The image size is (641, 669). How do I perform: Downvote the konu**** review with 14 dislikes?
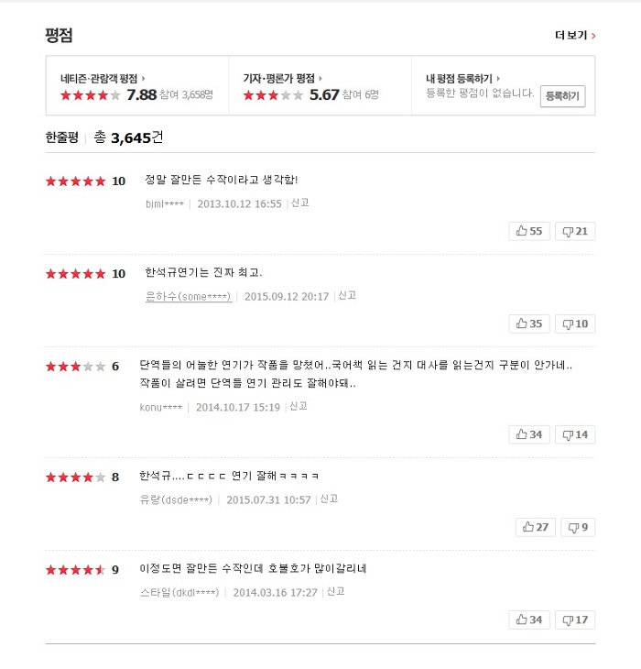(x=575, y=434)
